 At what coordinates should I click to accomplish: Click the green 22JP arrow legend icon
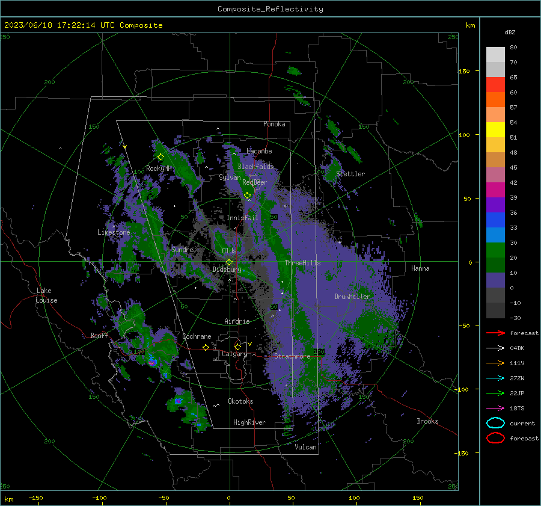pos(495,393)
